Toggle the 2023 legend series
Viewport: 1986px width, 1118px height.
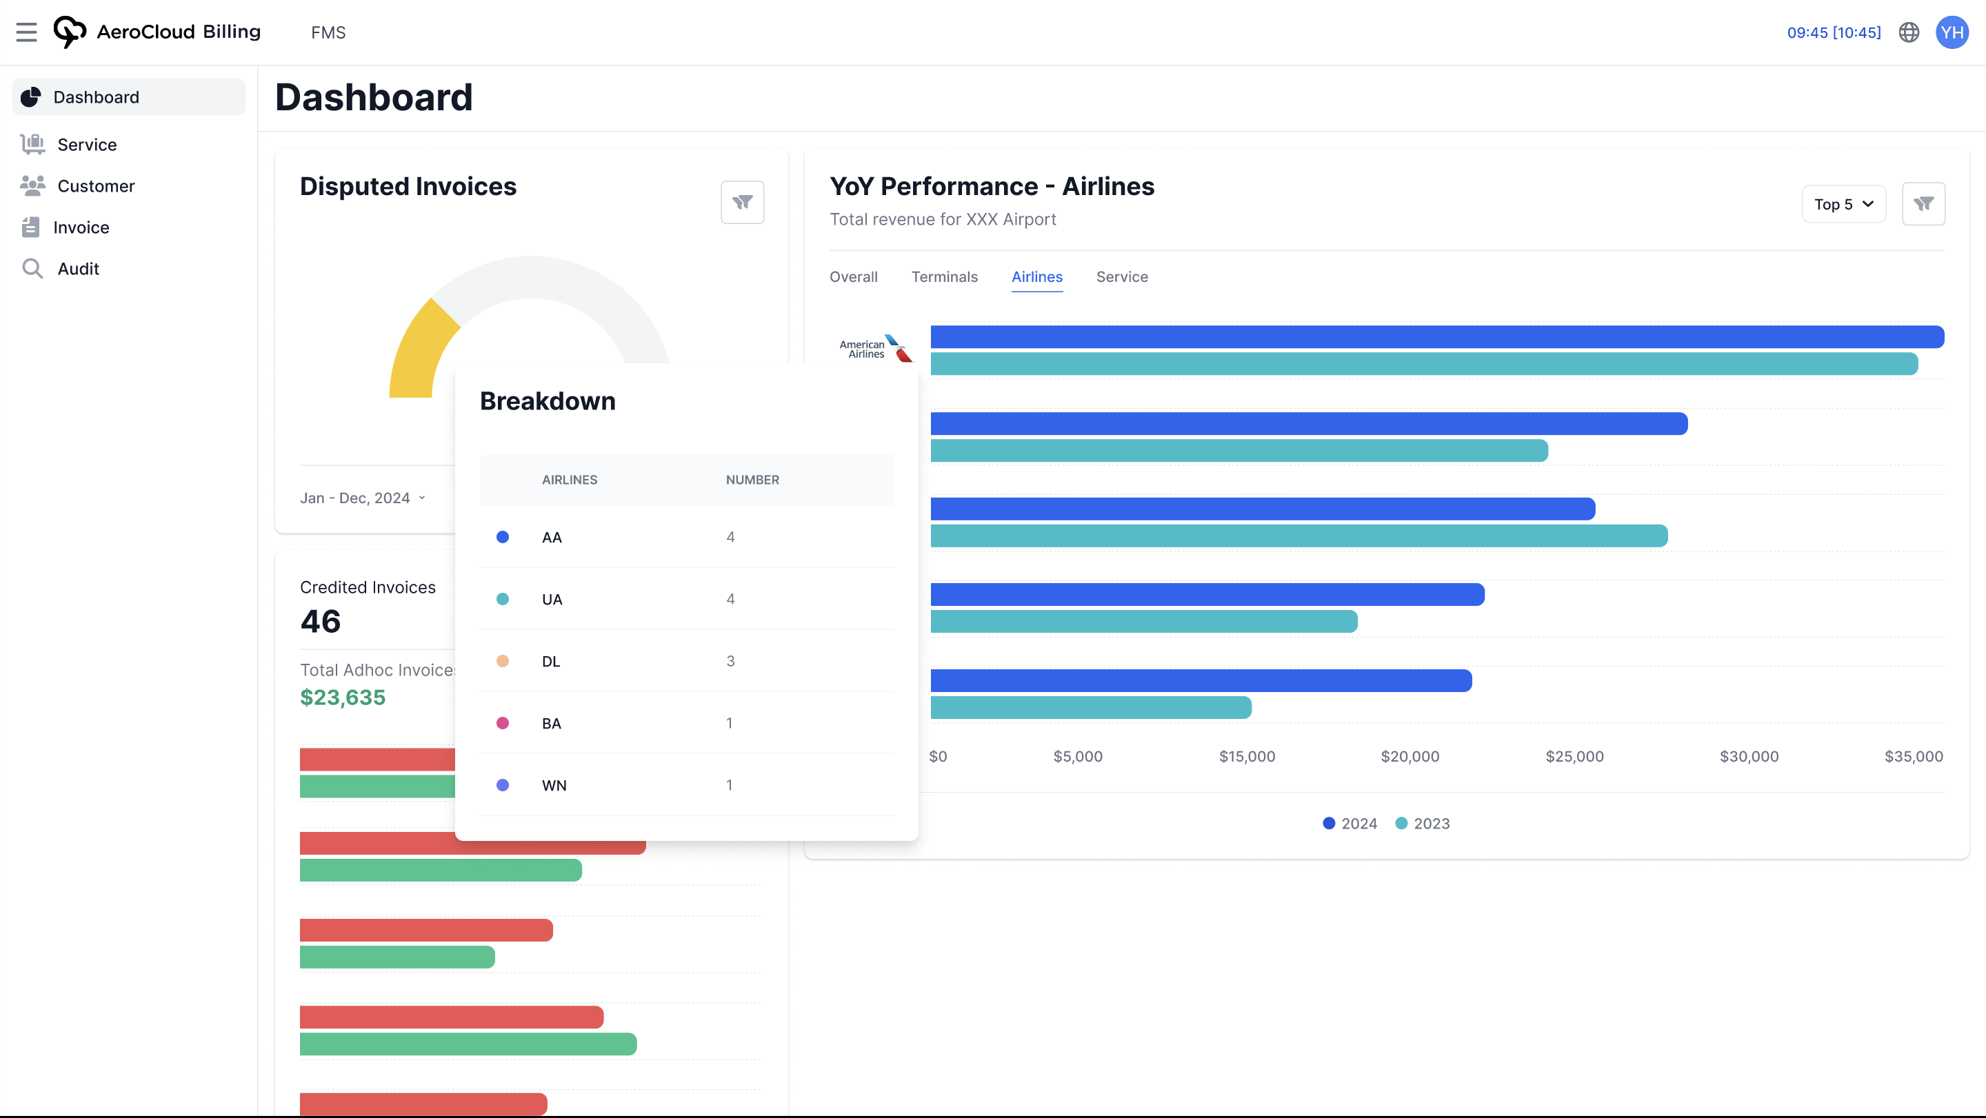click(1423, 824)
